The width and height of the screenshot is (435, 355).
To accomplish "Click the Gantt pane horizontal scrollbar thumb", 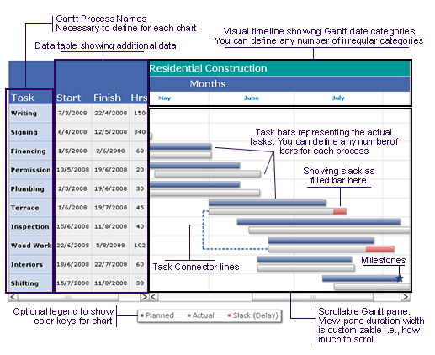I will pyautogui.click(x=312, y=297).
